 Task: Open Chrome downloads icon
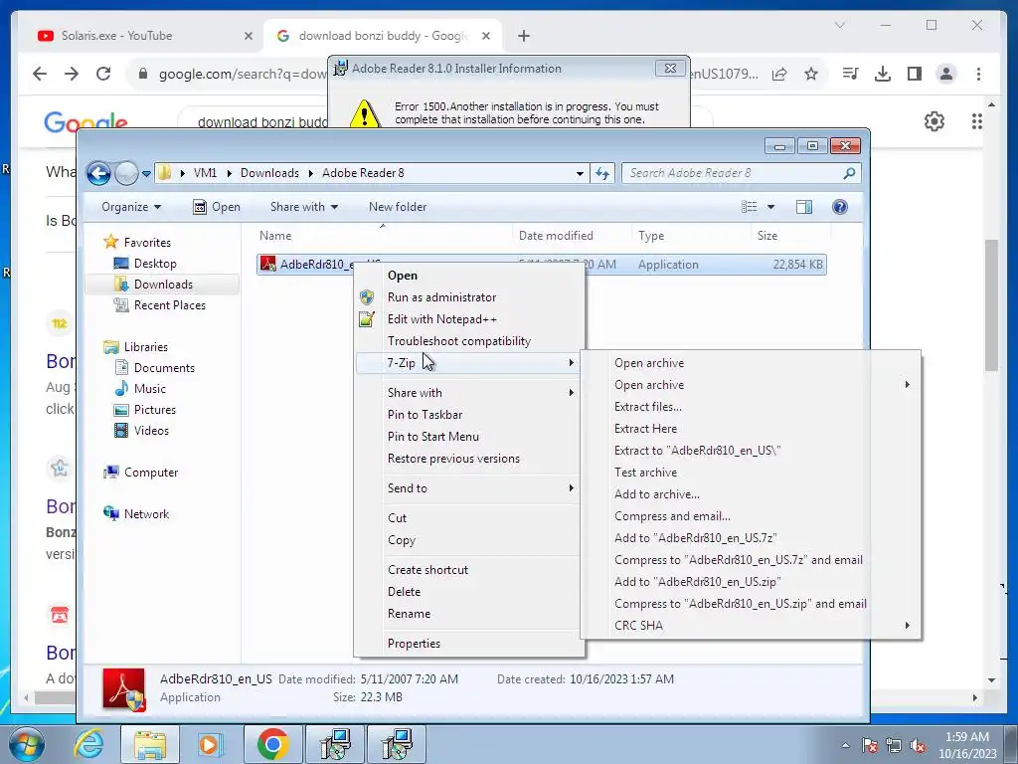[883, 74]
